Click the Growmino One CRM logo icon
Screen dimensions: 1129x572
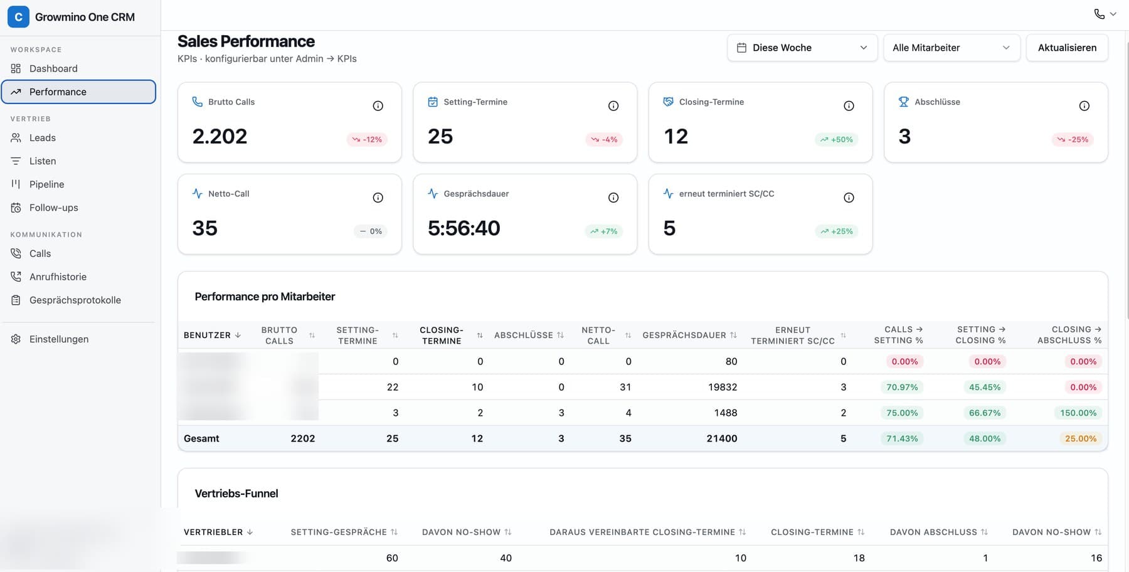[x=18, y=17]
